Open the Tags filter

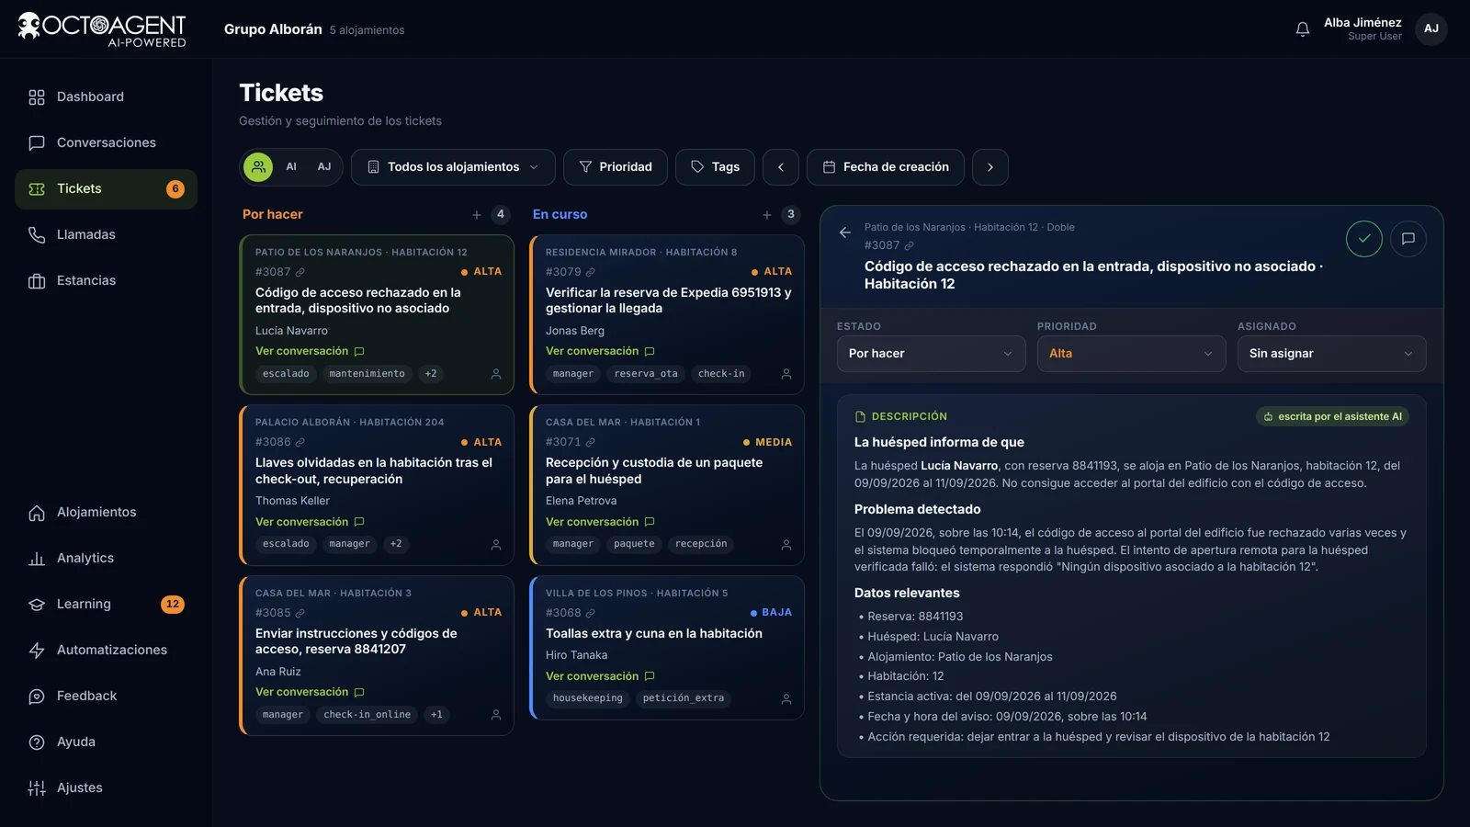click(715, 167)
